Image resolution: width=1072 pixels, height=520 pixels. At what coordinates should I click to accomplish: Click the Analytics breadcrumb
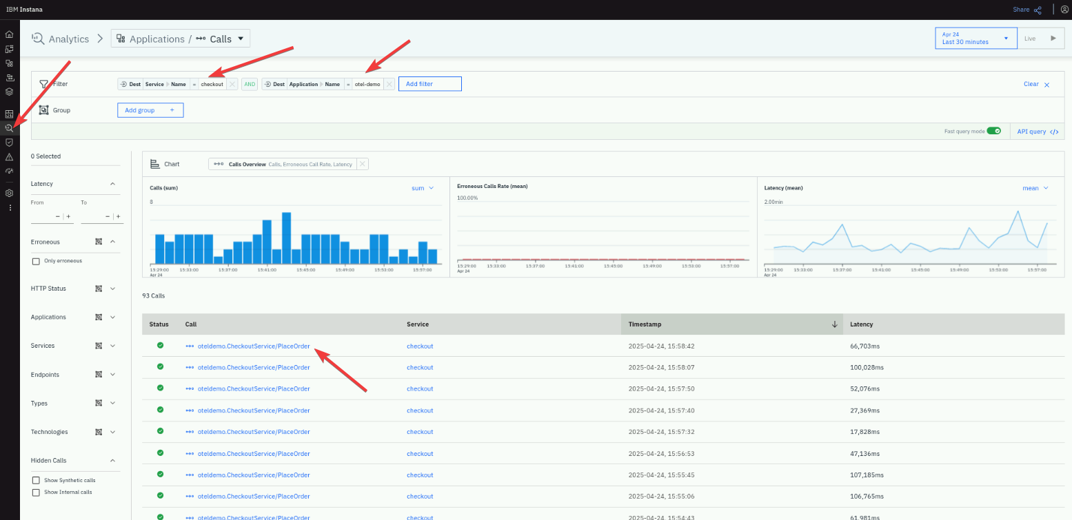tap(61, 39)
